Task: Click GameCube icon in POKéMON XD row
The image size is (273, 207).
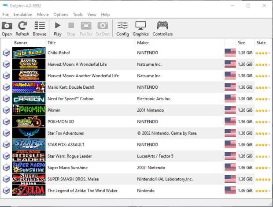Action: pos(6,121)
